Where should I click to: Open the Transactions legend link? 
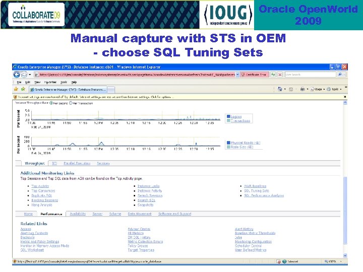[x=240, y=121]
